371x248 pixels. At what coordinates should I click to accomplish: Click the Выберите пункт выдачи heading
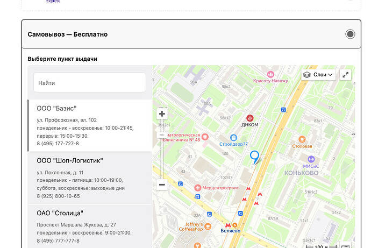tap(62, 59)
